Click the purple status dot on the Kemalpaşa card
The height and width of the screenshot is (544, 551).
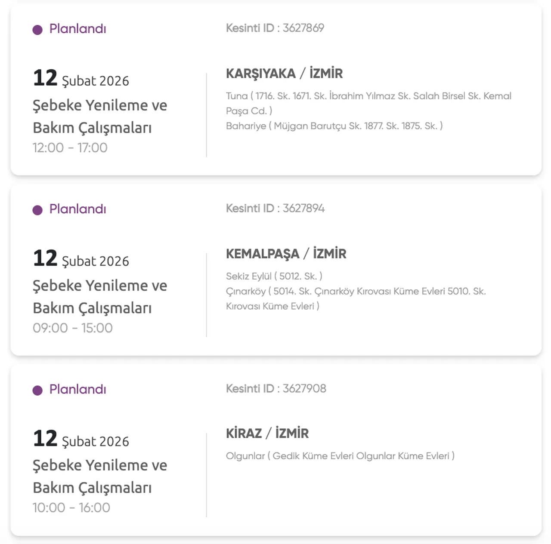(37, 210)
